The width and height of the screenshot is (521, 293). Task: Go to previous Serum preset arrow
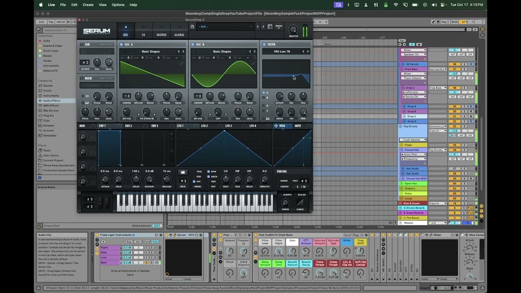[x=258, y=26]
